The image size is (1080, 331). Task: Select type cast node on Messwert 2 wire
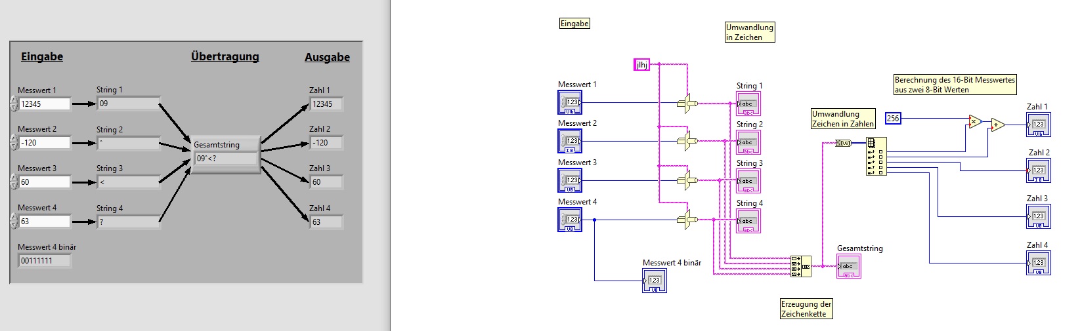tap(686, 141)
